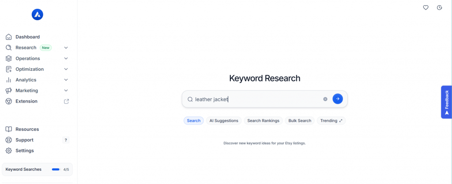Switch to the AI Suggestions tab
This screenshot has width=452, height=184.
click(224, 121)
